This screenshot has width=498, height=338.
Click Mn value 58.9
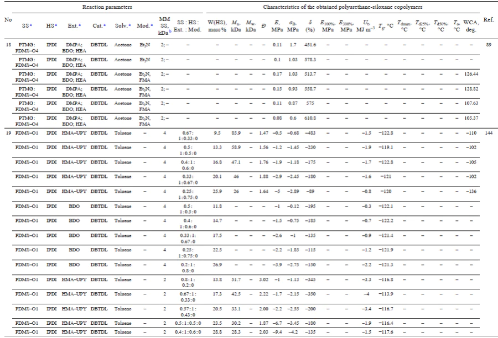(x=236, y=147)
